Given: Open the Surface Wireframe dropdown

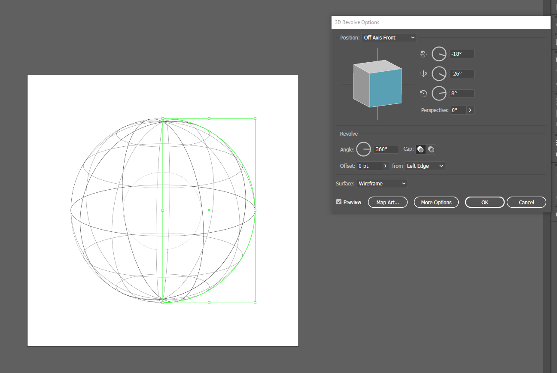Looking at the screenshot, I should click(x=382, y=184).
